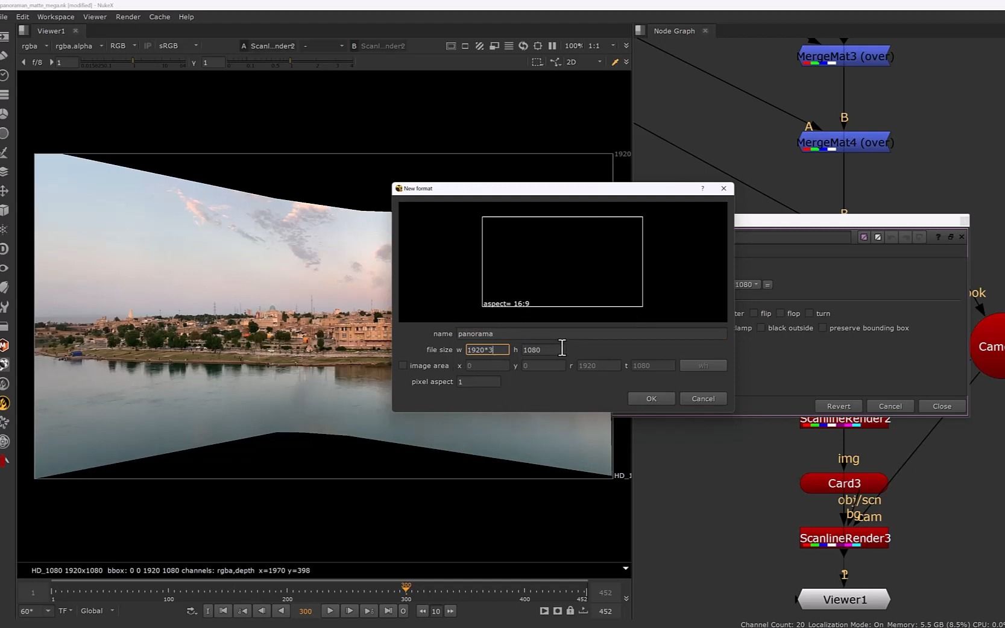Click the node color swatch icon in properties

[x=864, y=237]
